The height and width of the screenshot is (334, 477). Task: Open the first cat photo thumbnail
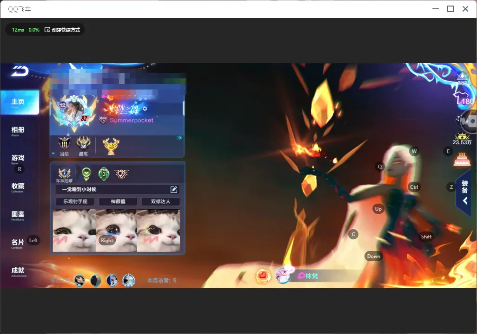coord(74,231)
